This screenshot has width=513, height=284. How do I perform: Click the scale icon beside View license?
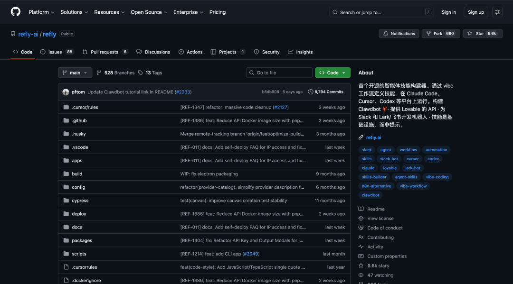tap(361, 219)
